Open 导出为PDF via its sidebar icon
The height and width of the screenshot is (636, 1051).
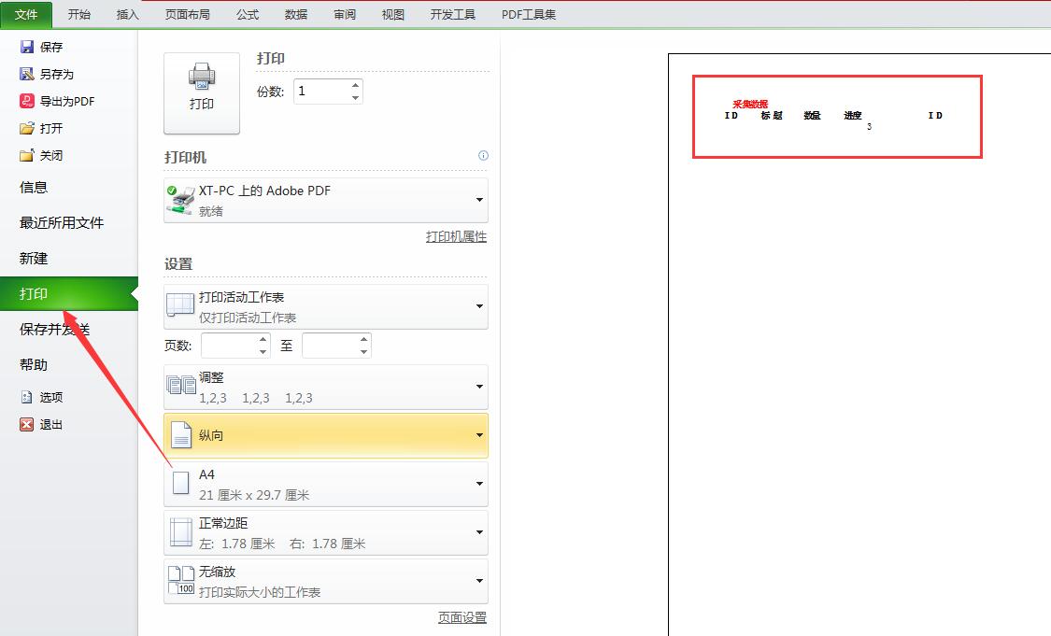point(24,101)
